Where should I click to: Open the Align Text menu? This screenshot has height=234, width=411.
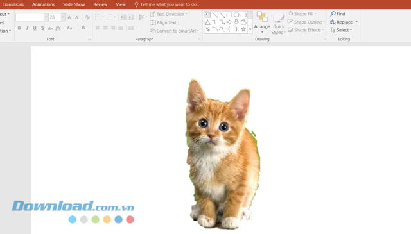[164, 23]
